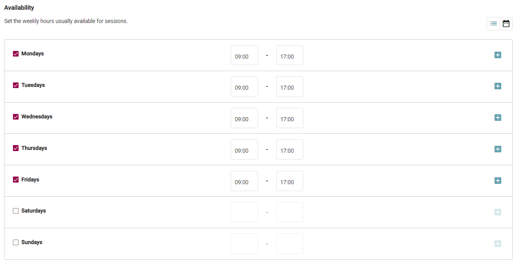Click Fridays start time 09:00 field
Viewport: 517px width, 263px height.
coord(244,181)
